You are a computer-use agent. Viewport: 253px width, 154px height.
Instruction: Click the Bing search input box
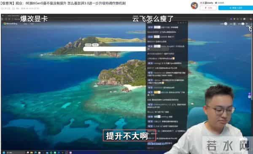coord(114,49)
